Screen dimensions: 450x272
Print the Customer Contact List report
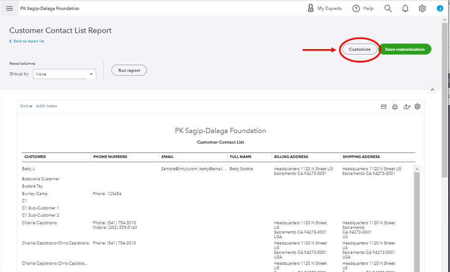click(x=395, y=107)
